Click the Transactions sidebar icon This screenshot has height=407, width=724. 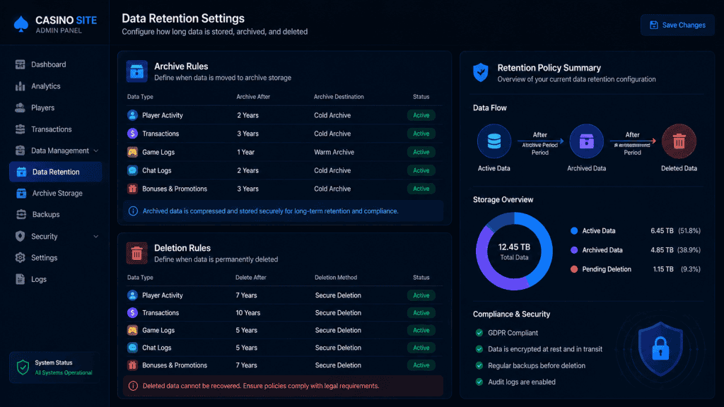coord(20,129)
